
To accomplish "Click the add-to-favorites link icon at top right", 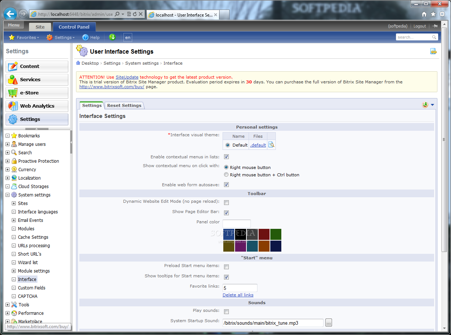I will point(433,51).
